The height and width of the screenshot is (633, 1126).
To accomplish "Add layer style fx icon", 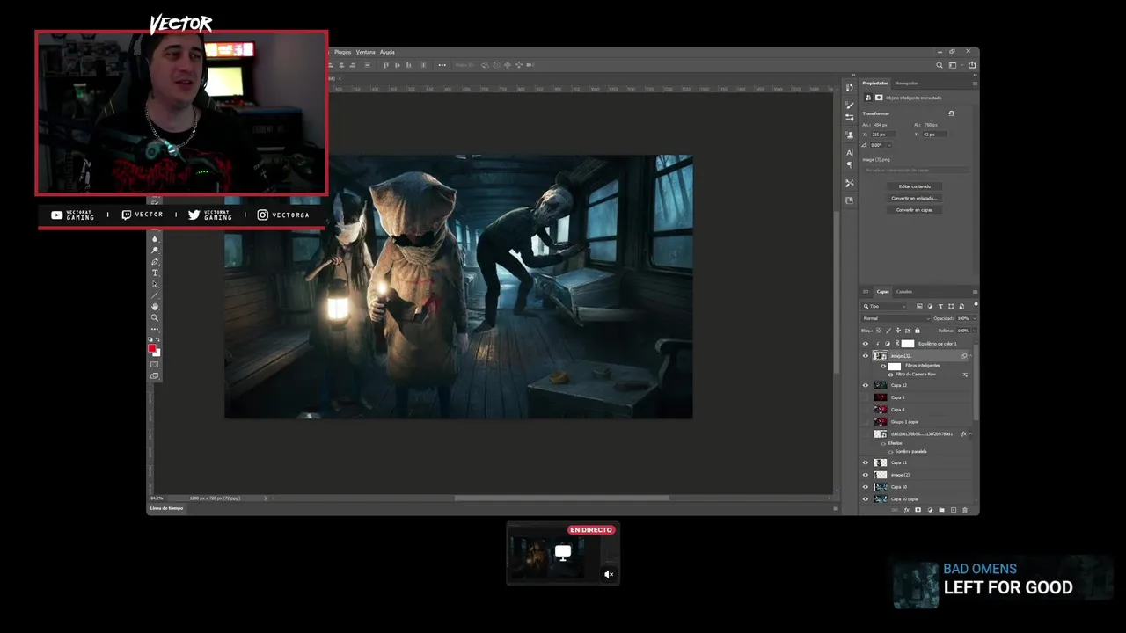I will point(906,510).
